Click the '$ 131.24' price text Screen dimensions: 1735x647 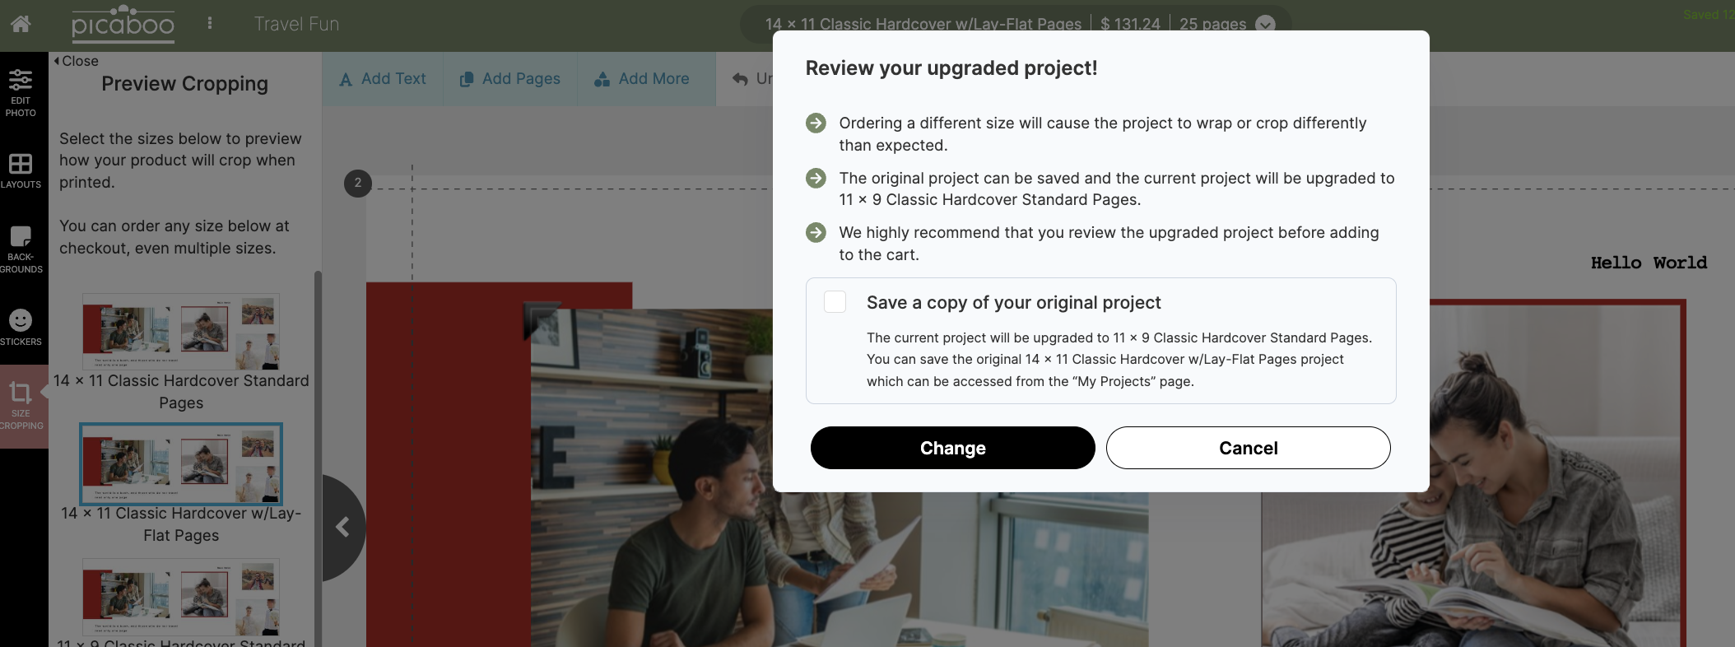pyautogui.click(x=1130, y=24)
